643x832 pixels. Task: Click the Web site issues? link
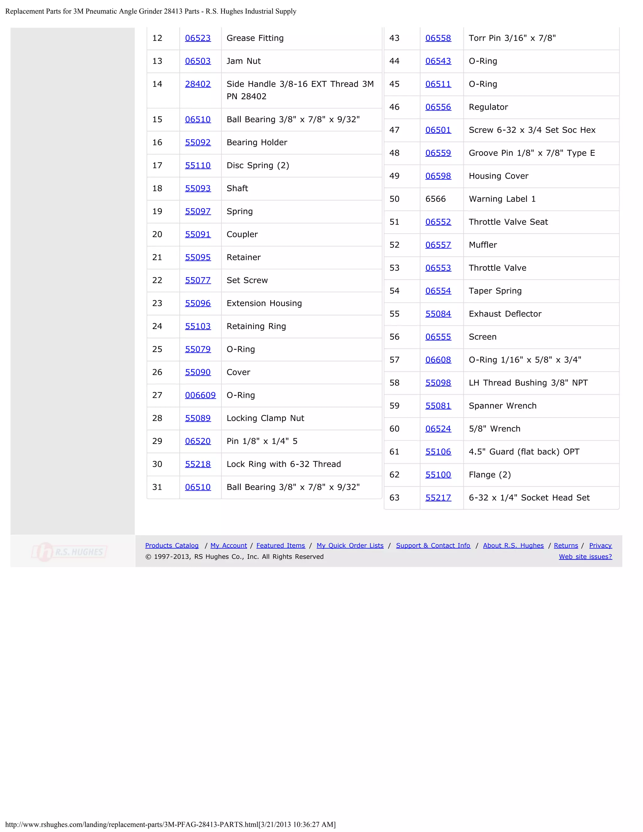(585, 557)
